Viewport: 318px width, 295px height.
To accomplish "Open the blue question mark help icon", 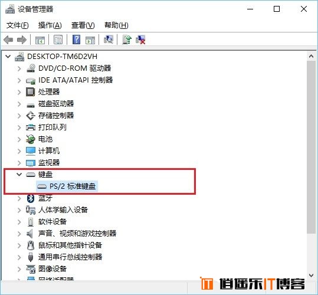I will point(77,40).
